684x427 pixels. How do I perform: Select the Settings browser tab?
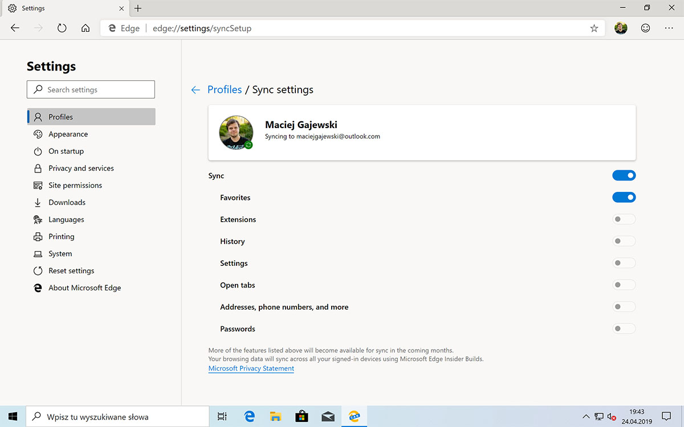point(64,9)
